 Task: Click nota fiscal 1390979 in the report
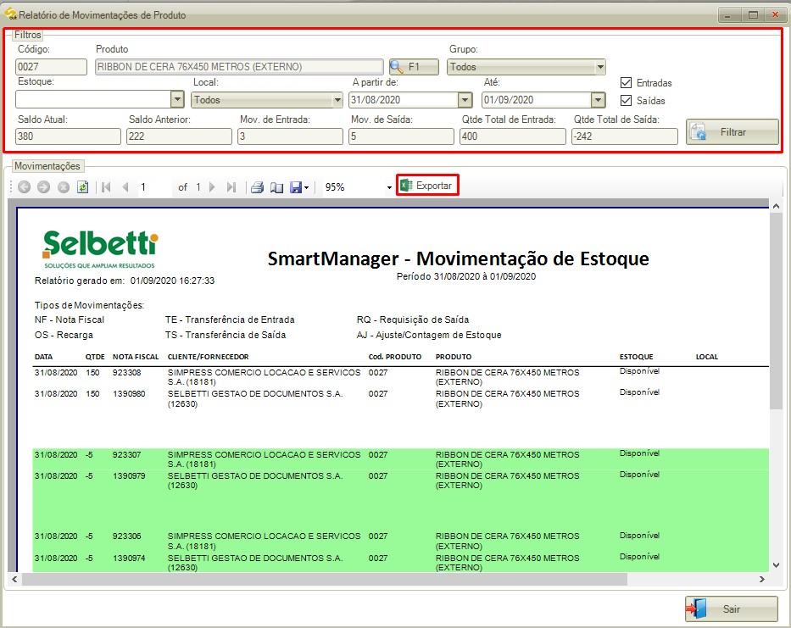(x=129, y=476)
